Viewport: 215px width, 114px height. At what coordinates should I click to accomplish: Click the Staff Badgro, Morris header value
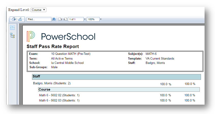point(155,63)
